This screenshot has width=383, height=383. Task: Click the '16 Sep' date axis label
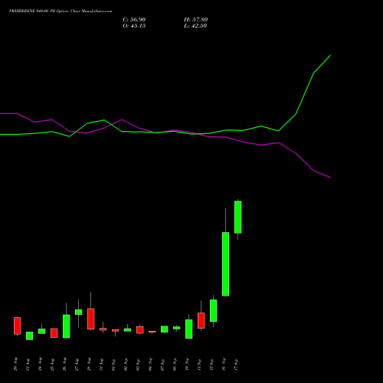pos(224,365)
